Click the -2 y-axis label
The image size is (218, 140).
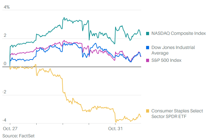(x=5, y=92)
